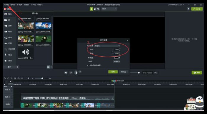Click the green 应用 (Apply) button
The image size is (207, 114).
113,72
